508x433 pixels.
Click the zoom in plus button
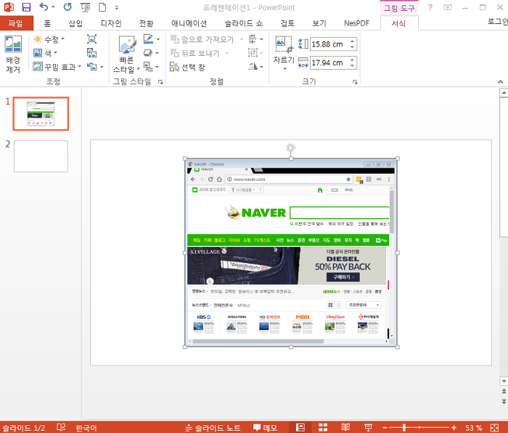(x=454, y=428)
